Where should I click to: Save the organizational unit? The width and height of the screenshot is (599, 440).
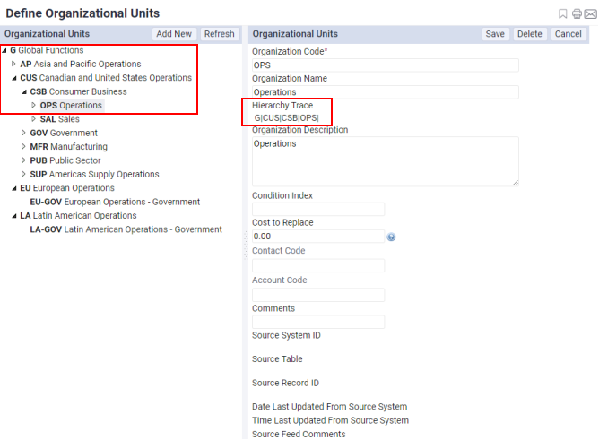tap(495, 34)
